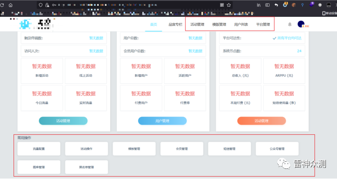
Task: Open the 流量配置 shortcut
Action: (39, 149)
